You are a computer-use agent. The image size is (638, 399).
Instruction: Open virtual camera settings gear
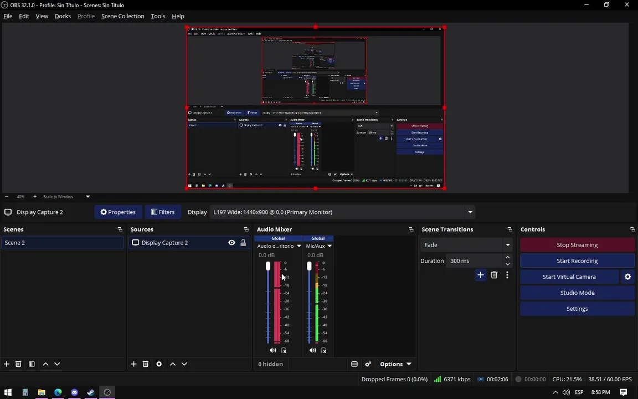tap(628, 277)
